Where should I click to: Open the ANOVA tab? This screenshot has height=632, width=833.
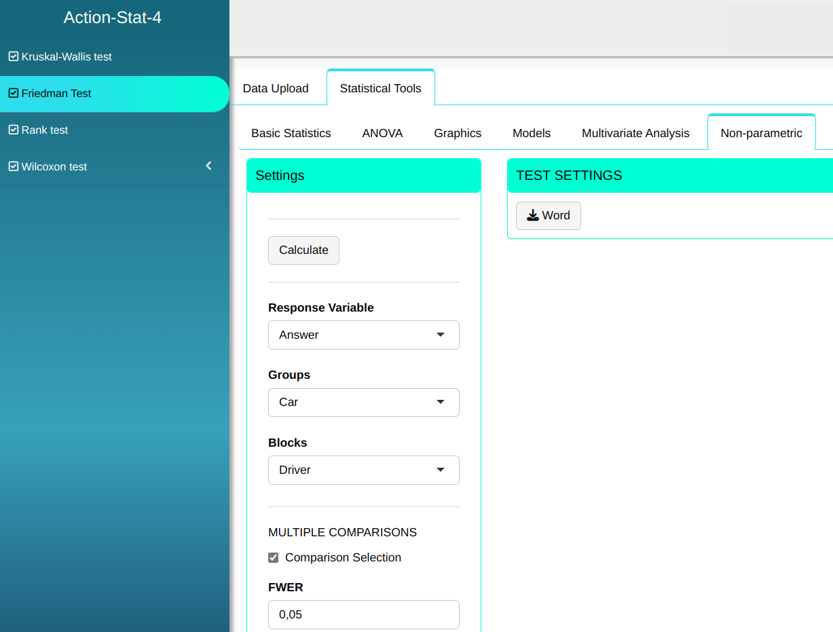pos(382,134)
